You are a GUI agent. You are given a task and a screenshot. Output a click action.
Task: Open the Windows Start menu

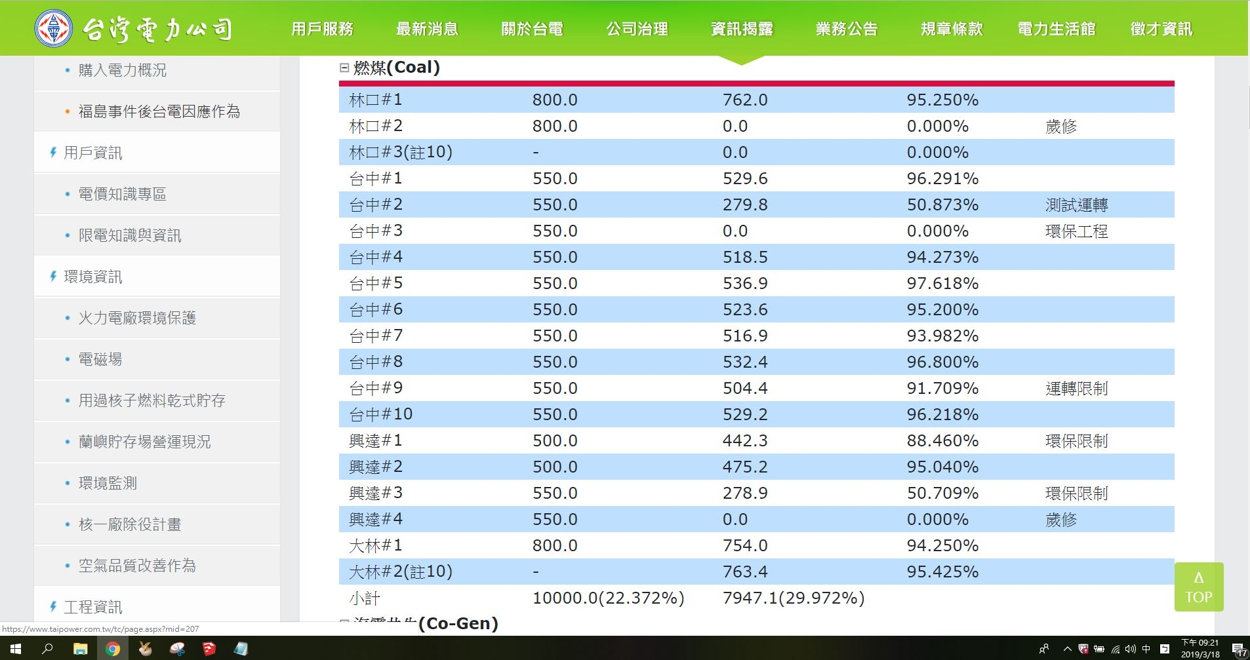[x=16, y=648]
